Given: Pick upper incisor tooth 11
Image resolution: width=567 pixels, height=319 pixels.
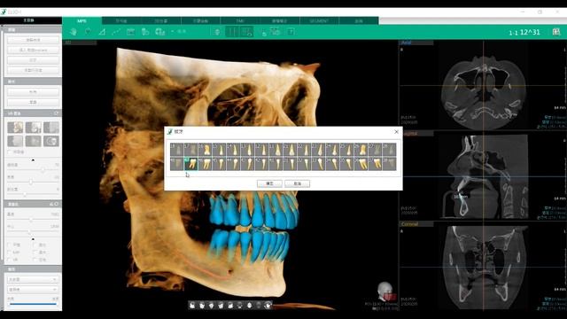Looking at the screenshot, I should [x=276, y=150].
